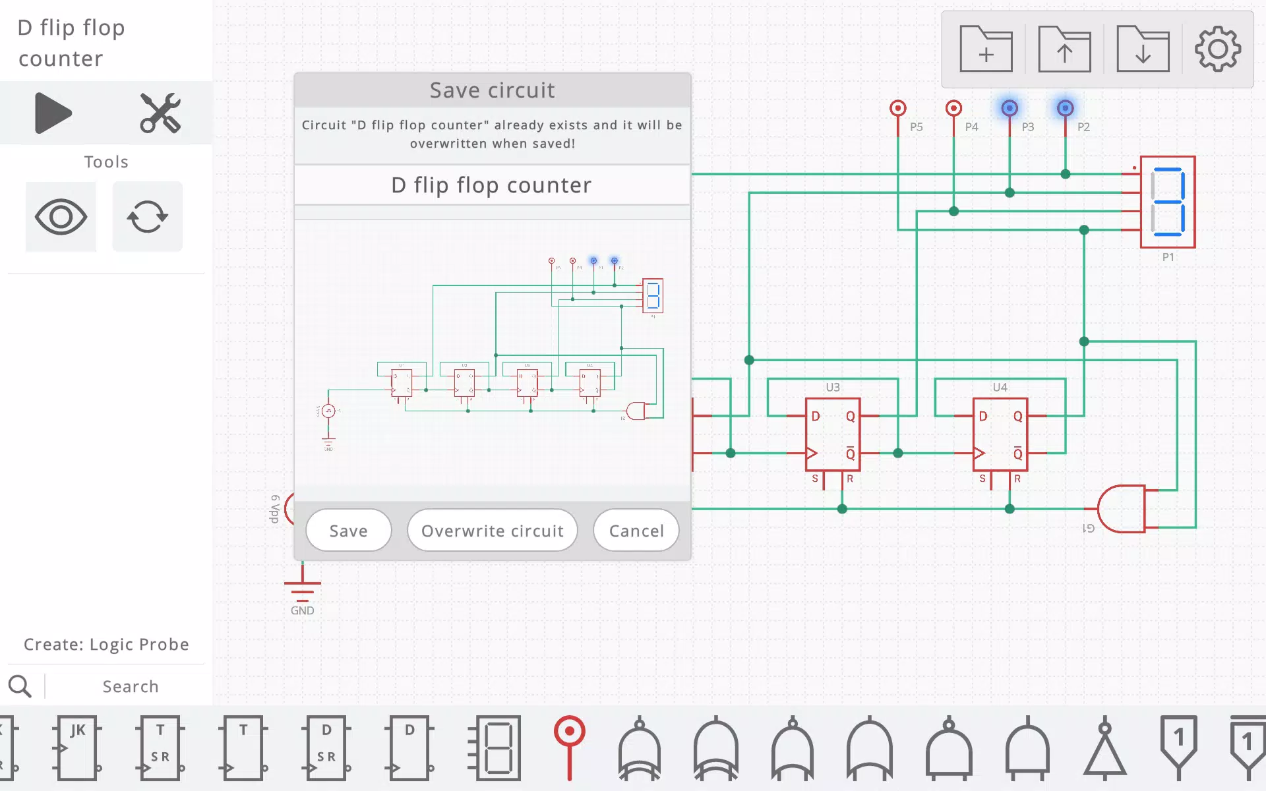Click the blue logic probe P2
This screenshot has width=1266, height=791.
tap(1066, 108)
